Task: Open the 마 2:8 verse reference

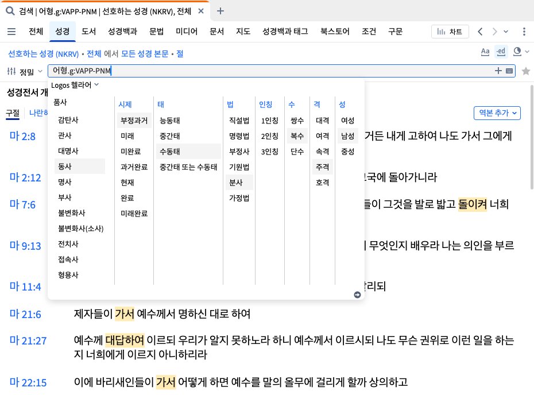Action: point(22,136)
